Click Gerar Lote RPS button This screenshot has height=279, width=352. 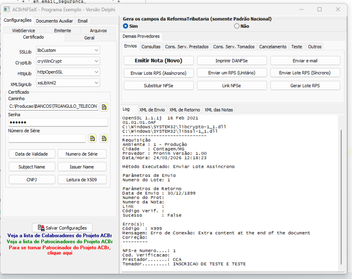coord(305,86)
